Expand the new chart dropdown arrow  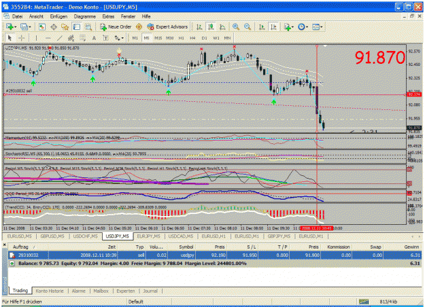point(15,27)
